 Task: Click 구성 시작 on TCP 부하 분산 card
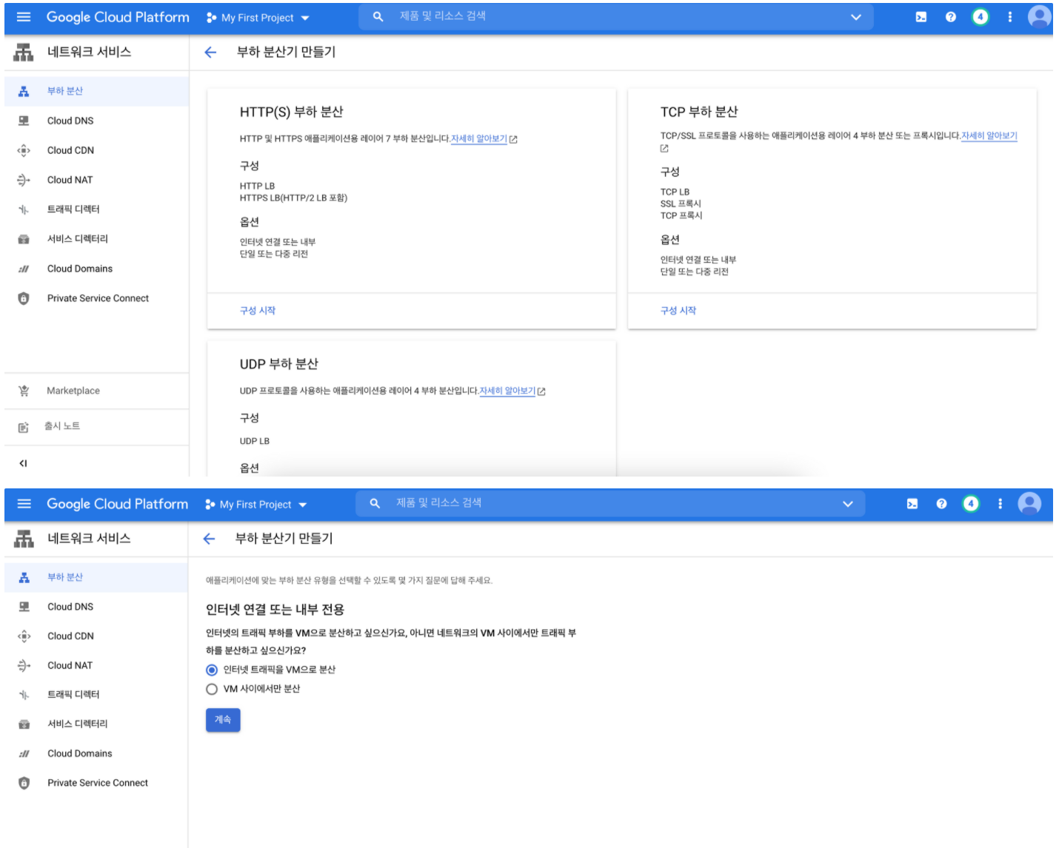point(678,311)
